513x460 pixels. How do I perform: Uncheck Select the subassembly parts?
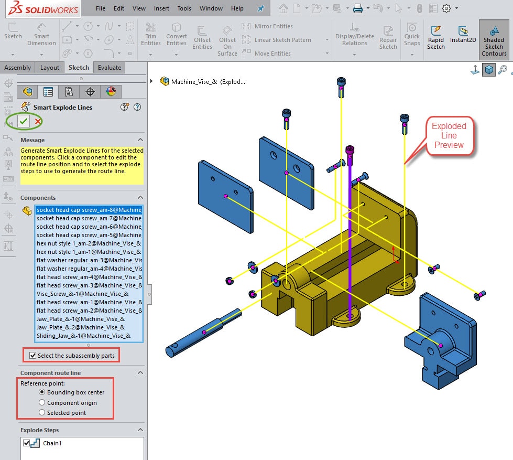pos(33,356)
